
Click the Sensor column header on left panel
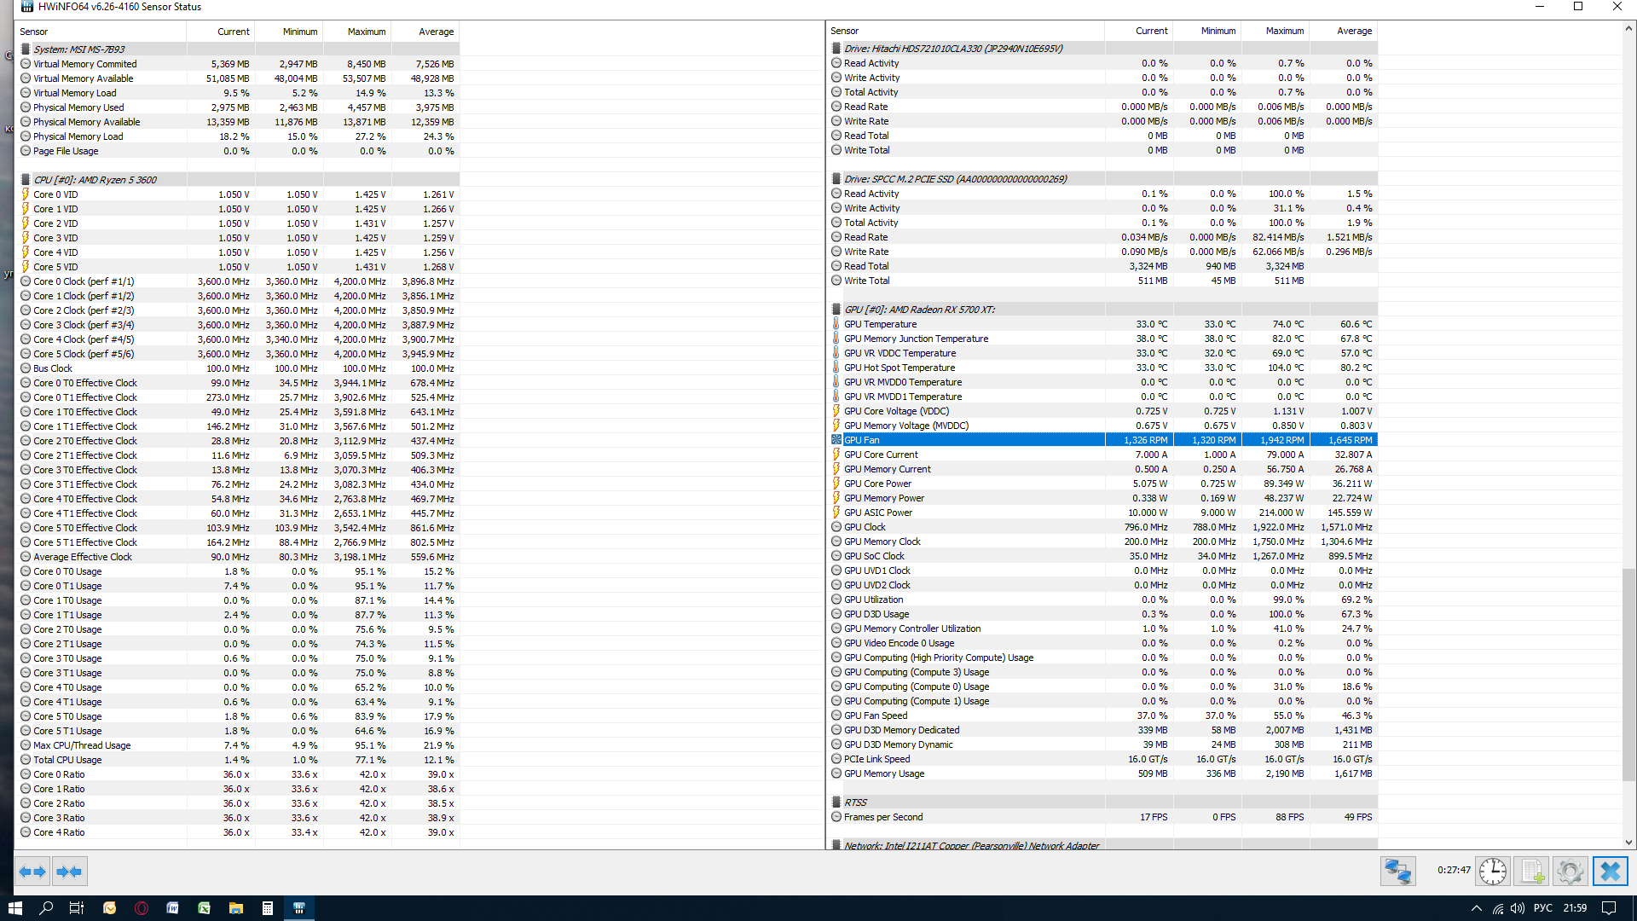click(34, 32)
